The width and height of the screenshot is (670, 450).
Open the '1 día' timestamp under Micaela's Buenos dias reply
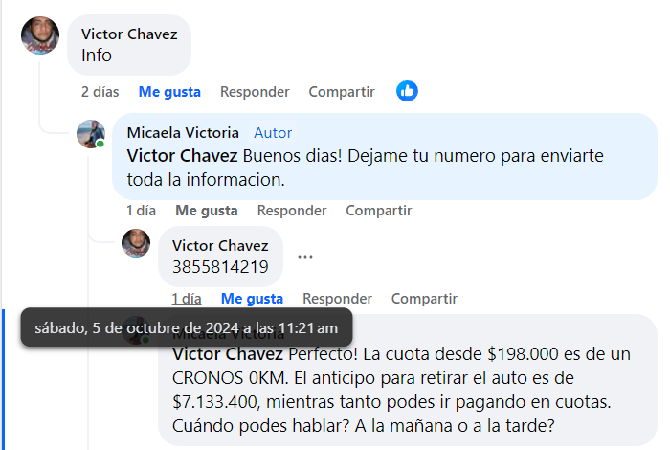141,211
